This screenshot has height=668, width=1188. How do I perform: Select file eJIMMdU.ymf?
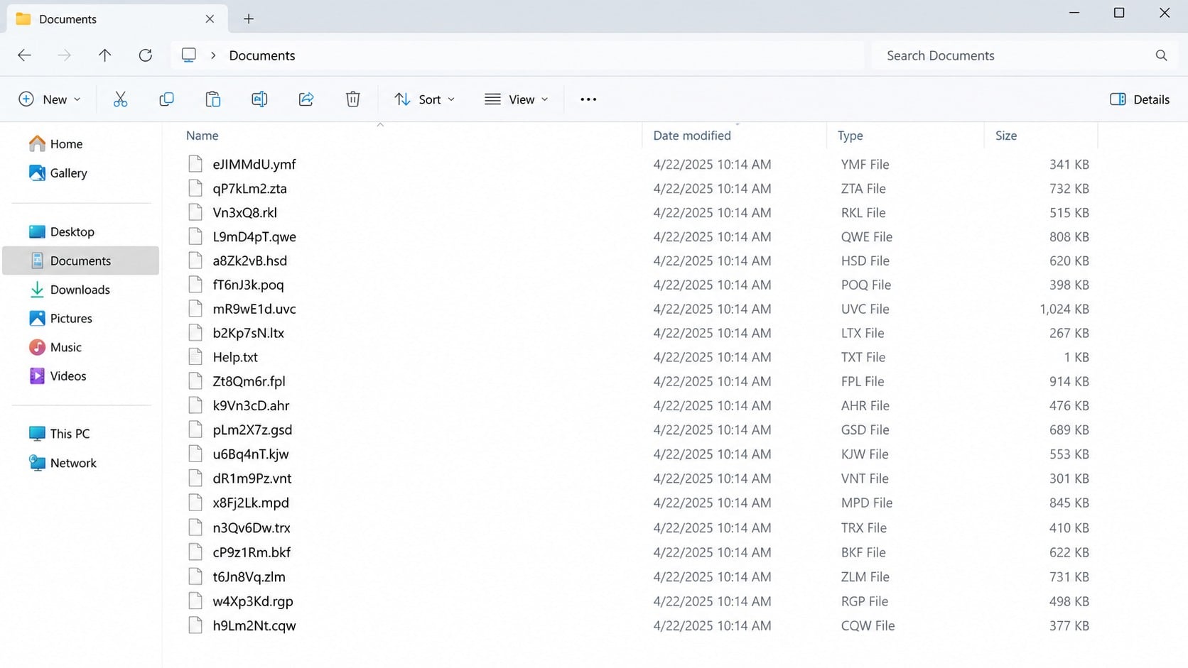[x=254, y=165]
